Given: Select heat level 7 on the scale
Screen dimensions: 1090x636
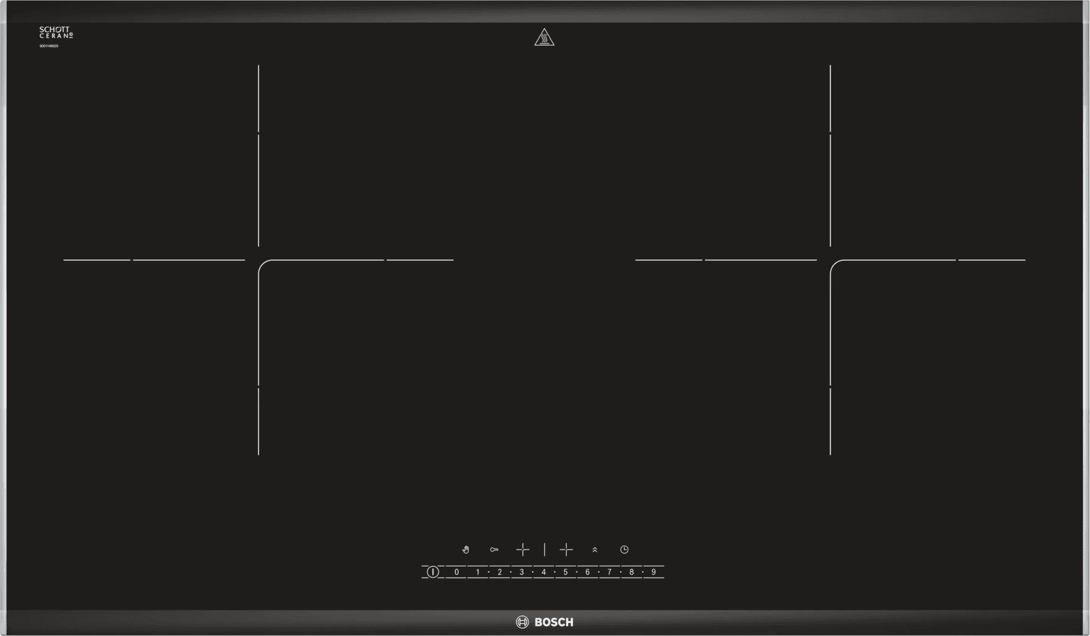Looking at the screenshot, I should [x=609, y=572].
